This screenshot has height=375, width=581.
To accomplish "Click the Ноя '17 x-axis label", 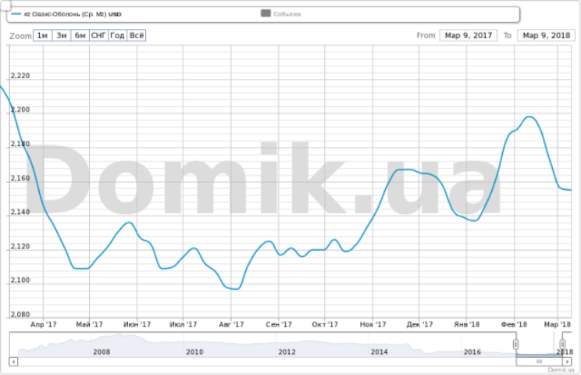I will pyautogui.click(x=372, y=324).
